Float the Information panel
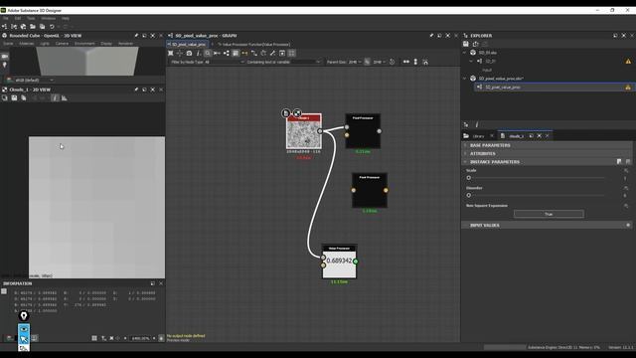 (x=152, y=283)
